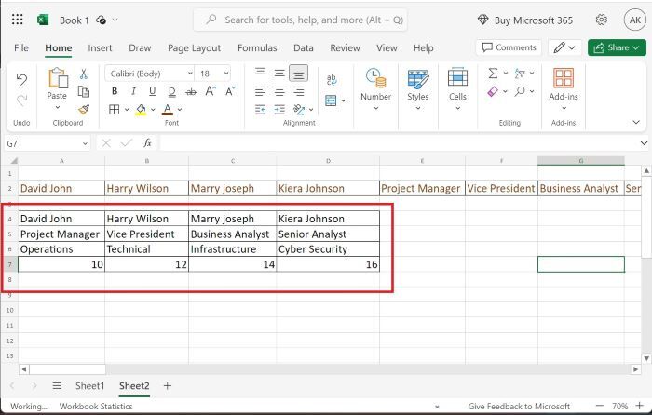Screen dimensions: 652x415
Task: Increase indent
Action: pos(279,109)
